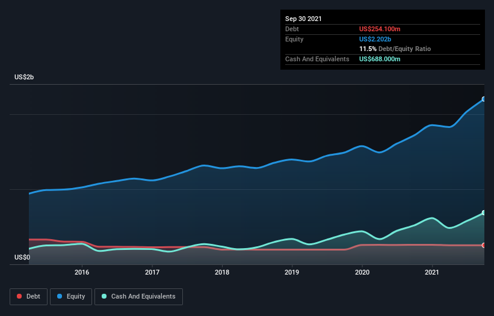Click the teal dot in the Cash legend
This screenshot has height=316, width=494.
pos(104,296)
